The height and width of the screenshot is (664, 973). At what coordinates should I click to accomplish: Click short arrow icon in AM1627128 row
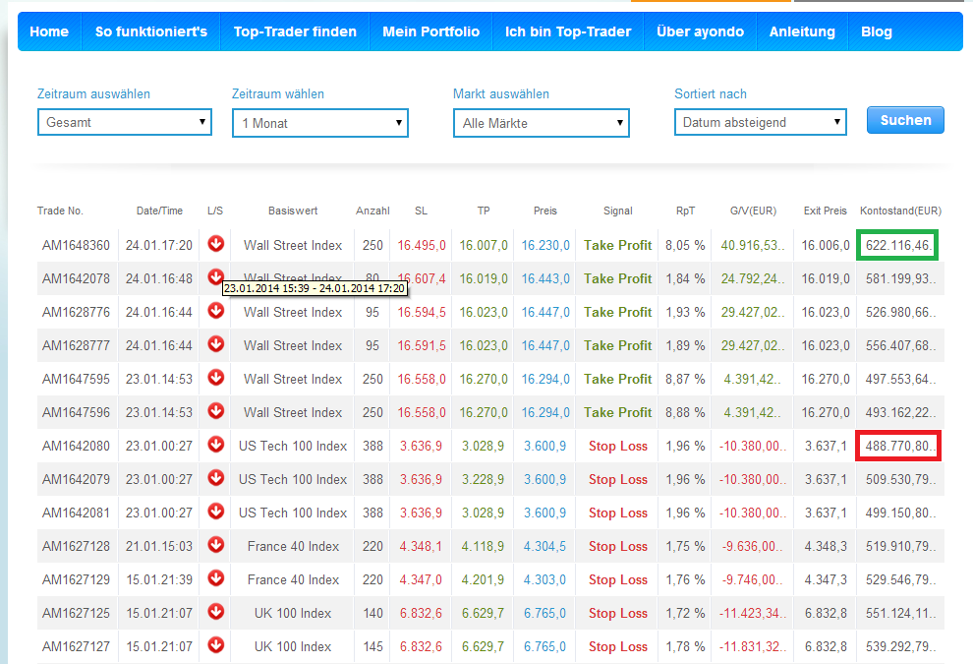[x=216, y=545]
